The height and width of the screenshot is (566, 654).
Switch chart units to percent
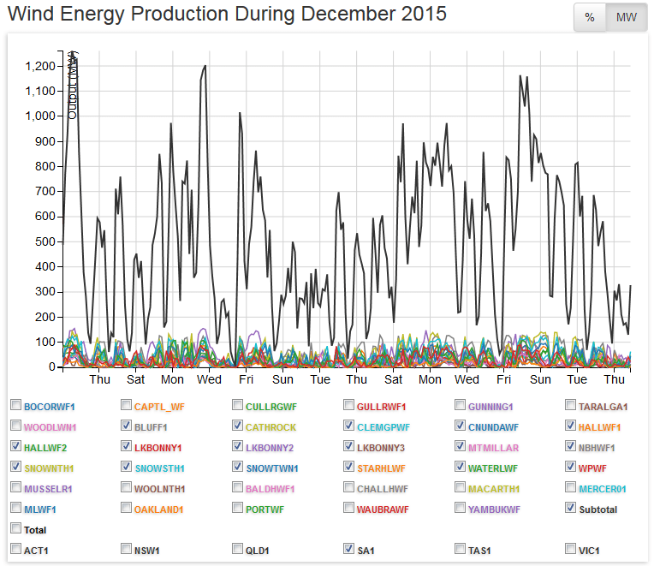[589, 18]
